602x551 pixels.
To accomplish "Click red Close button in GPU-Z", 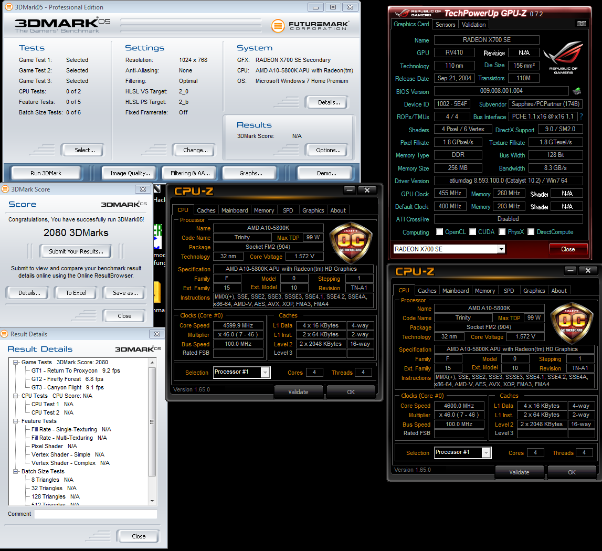I will [568, 249].
